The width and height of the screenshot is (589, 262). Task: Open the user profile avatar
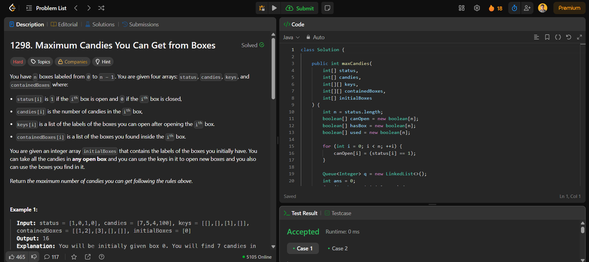pyautogui.click(x=543, y=8)
